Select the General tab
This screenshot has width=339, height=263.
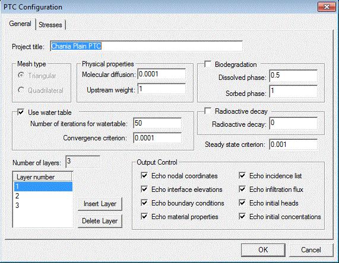(20, 24)
